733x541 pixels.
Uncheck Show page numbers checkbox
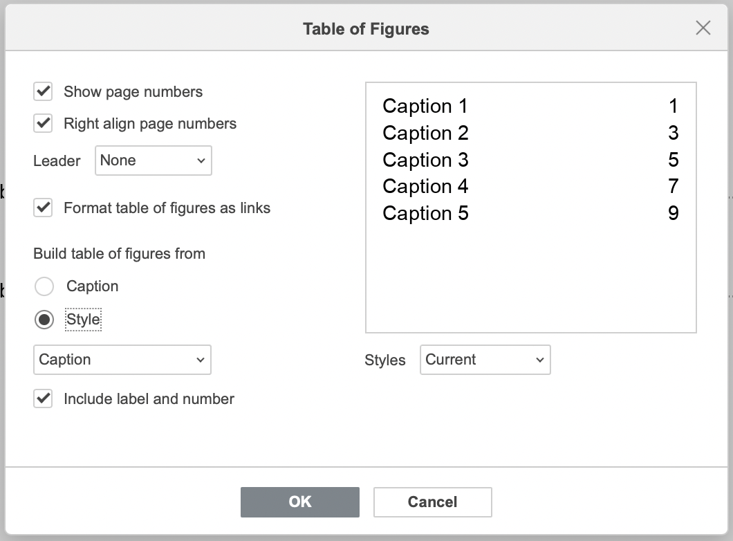click(43, 91)
